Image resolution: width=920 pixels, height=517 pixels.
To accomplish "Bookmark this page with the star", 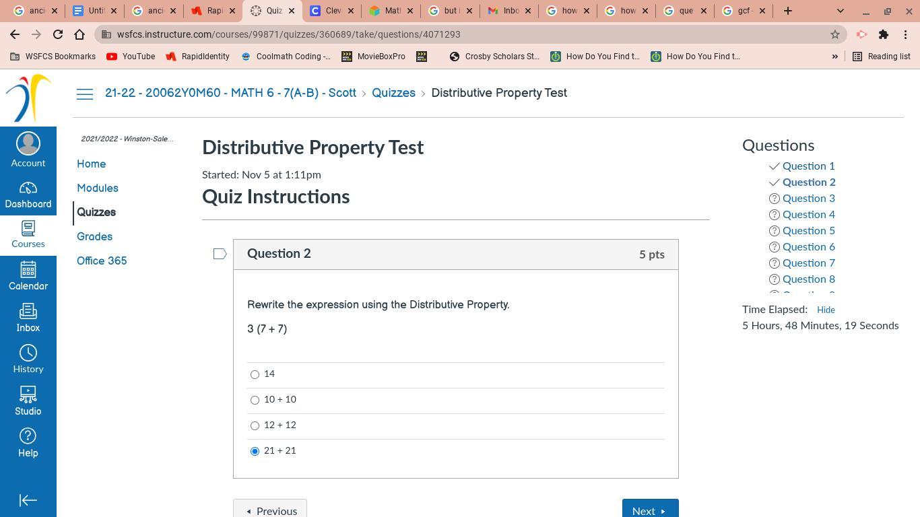I will click(x=835, y=34).
